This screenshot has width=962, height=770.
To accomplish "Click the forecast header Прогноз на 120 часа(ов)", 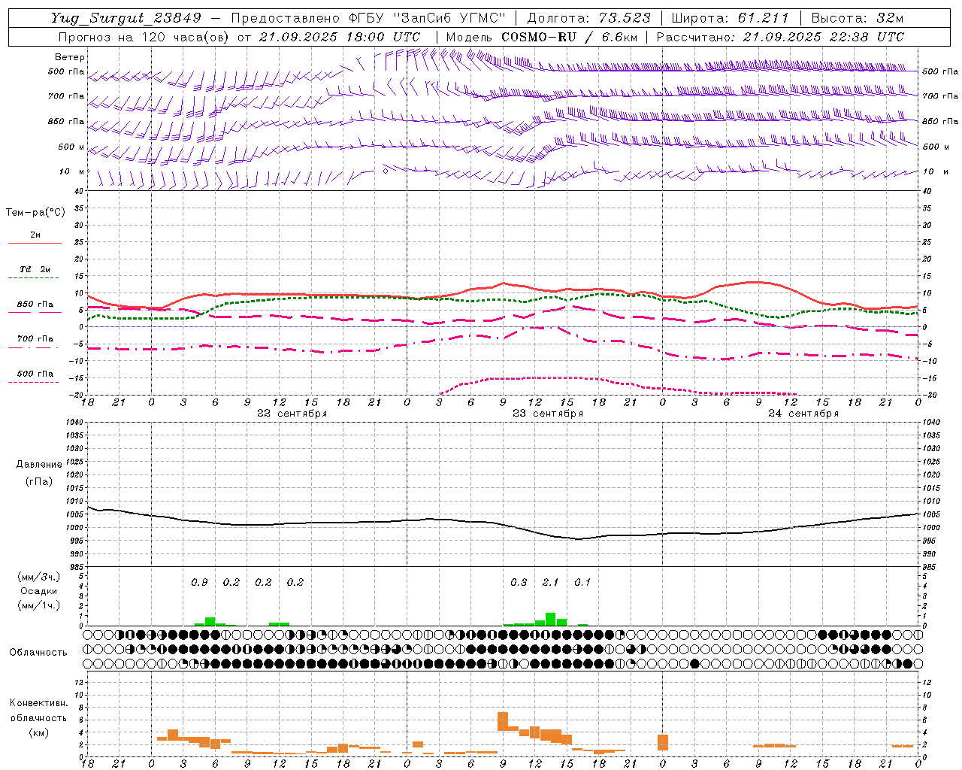I will point(144,37).
